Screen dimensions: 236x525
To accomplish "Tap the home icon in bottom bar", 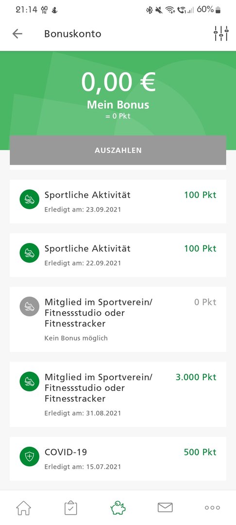I will coord(24,507).
